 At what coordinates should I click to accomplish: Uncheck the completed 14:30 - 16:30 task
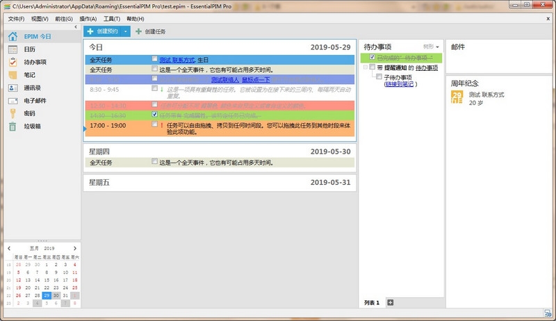pyautogui.click(x=154, y=114)
